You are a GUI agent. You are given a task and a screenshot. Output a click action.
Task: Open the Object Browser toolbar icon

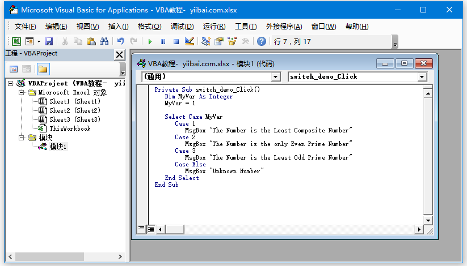pyautogui.click(x=232, y=41)
